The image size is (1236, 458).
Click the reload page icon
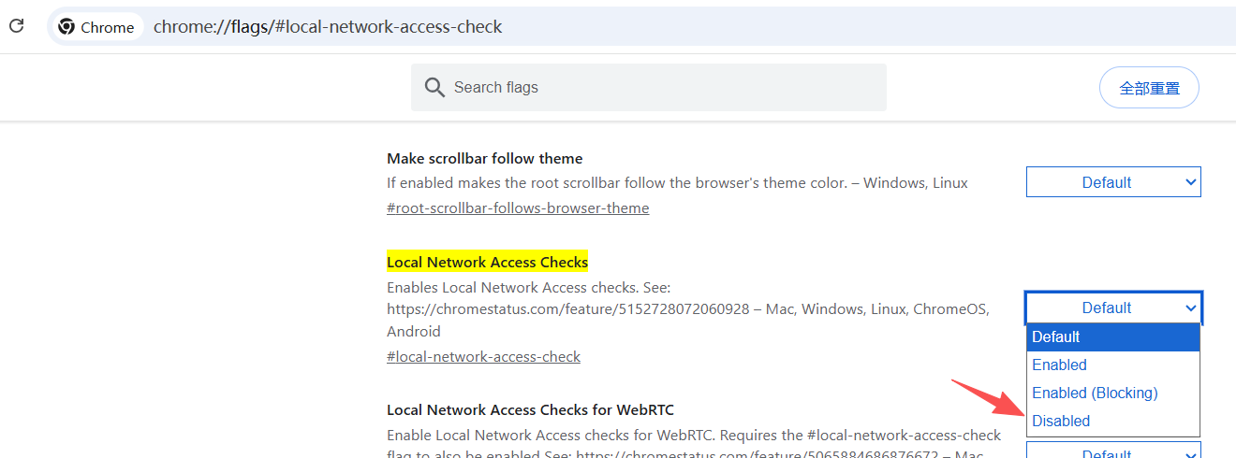click(x=16, y=26)
